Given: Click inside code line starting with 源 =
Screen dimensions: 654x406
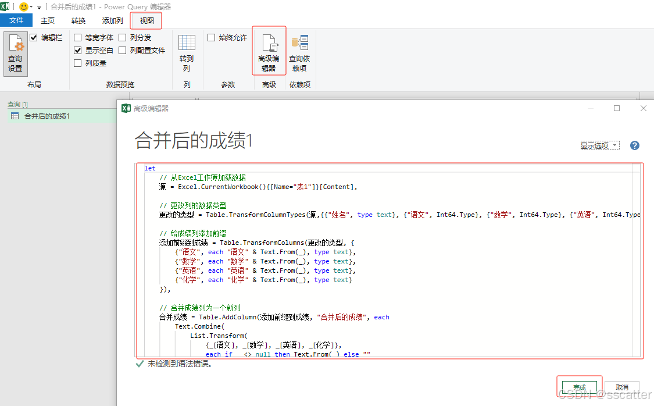Looking at the screenshot, I should (258, 187).
